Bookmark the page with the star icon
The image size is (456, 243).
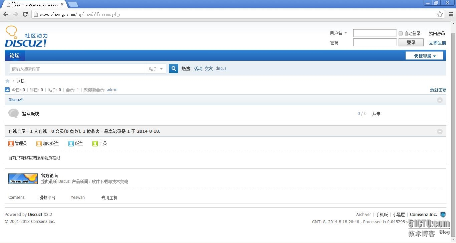(x=440, y=14)
